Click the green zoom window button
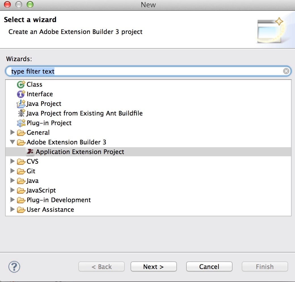The image size is (295, 282). coord(30,5)
